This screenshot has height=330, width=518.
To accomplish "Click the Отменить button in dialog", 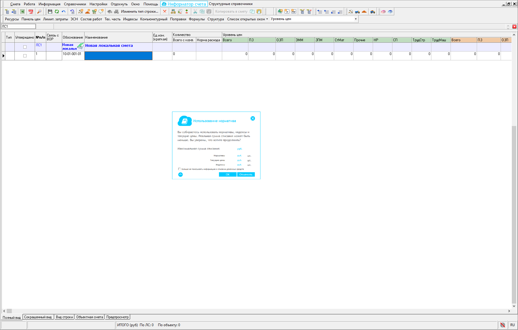I will [x=246, y=175].
